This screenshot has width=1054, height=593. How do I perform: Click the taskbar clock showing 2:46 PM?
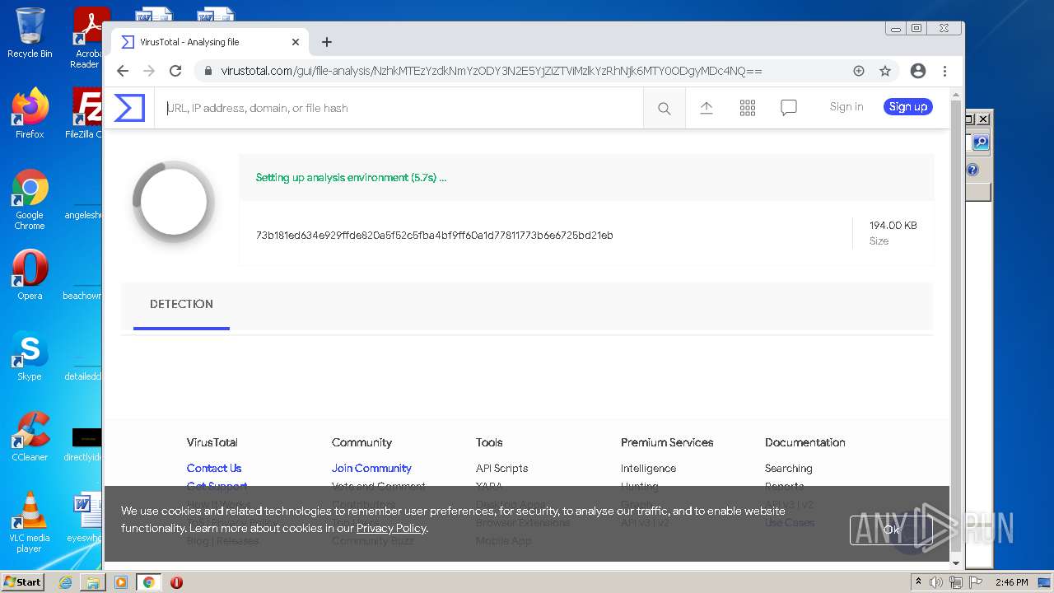[x=1011, y=582]
